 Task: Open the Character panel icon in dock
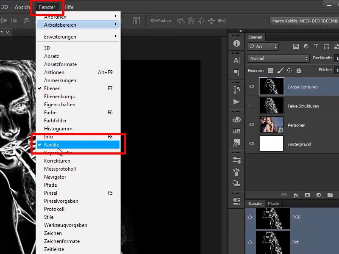236,61
